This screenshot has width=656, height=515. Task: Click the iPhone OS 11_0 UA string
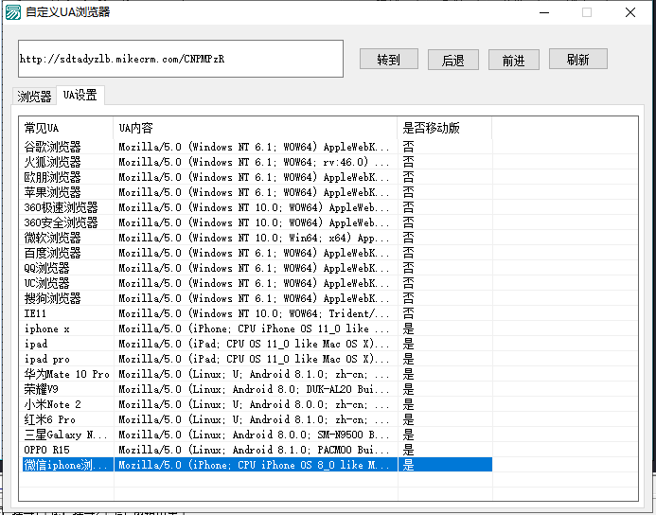(x=254, y=329)
